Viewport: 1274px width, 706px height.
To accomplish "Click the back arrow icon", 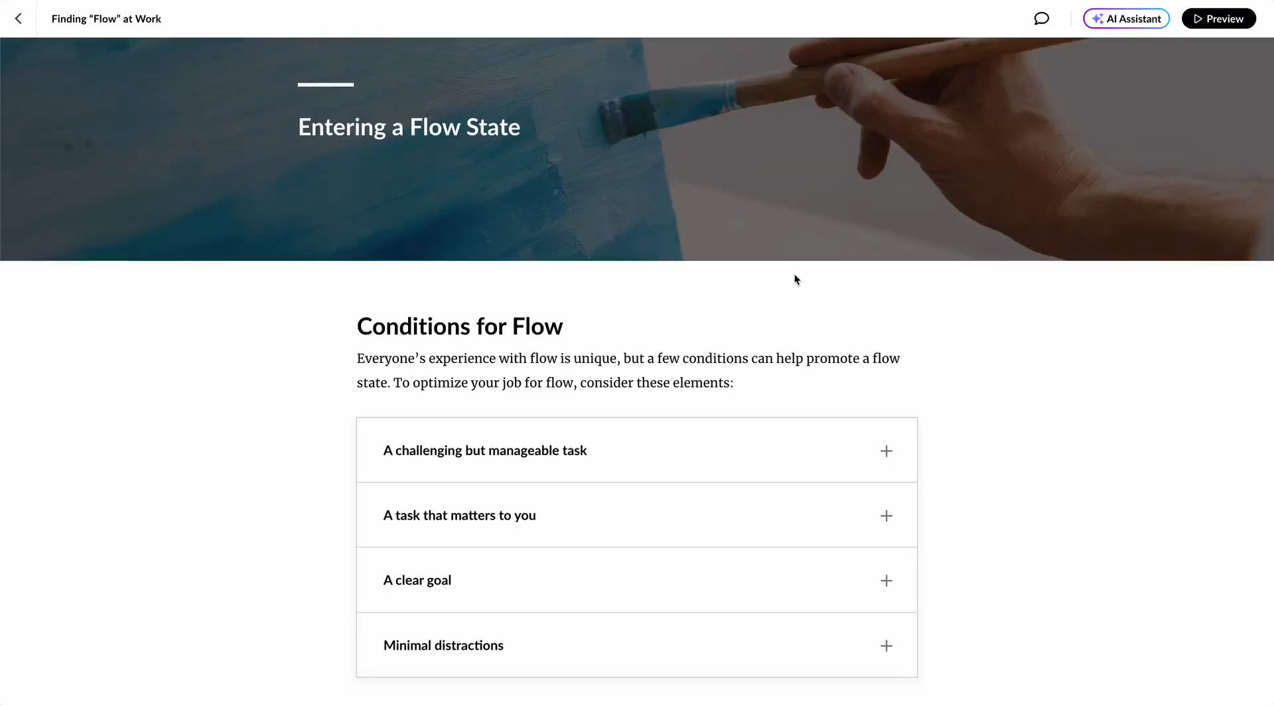I will pos(19,19).
